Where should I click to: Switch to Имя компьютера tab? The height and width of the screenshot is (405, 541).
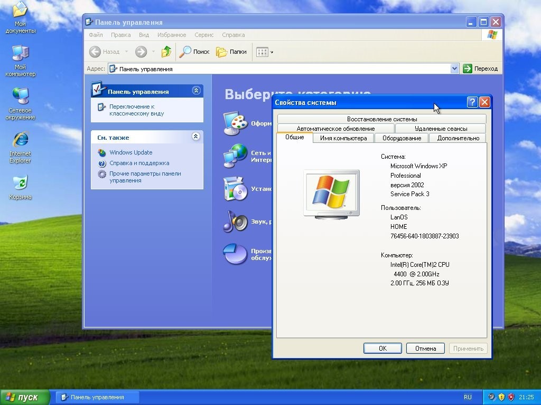343,138
